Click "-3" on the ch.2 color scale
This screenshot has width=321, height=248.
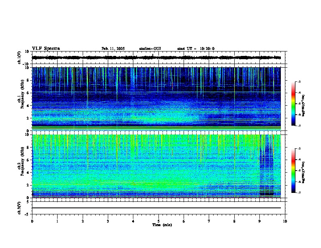pos(299,149)
